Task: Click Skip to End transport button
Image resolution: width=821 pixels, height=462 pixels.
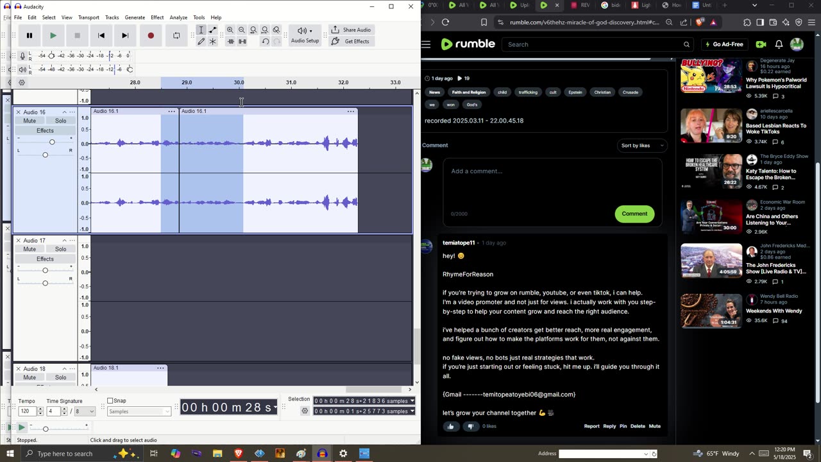Action: pos(125,36)
